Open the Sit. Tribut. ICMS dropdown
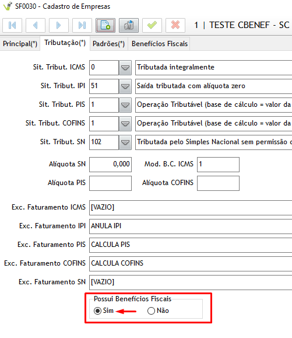 coord(125,68)
